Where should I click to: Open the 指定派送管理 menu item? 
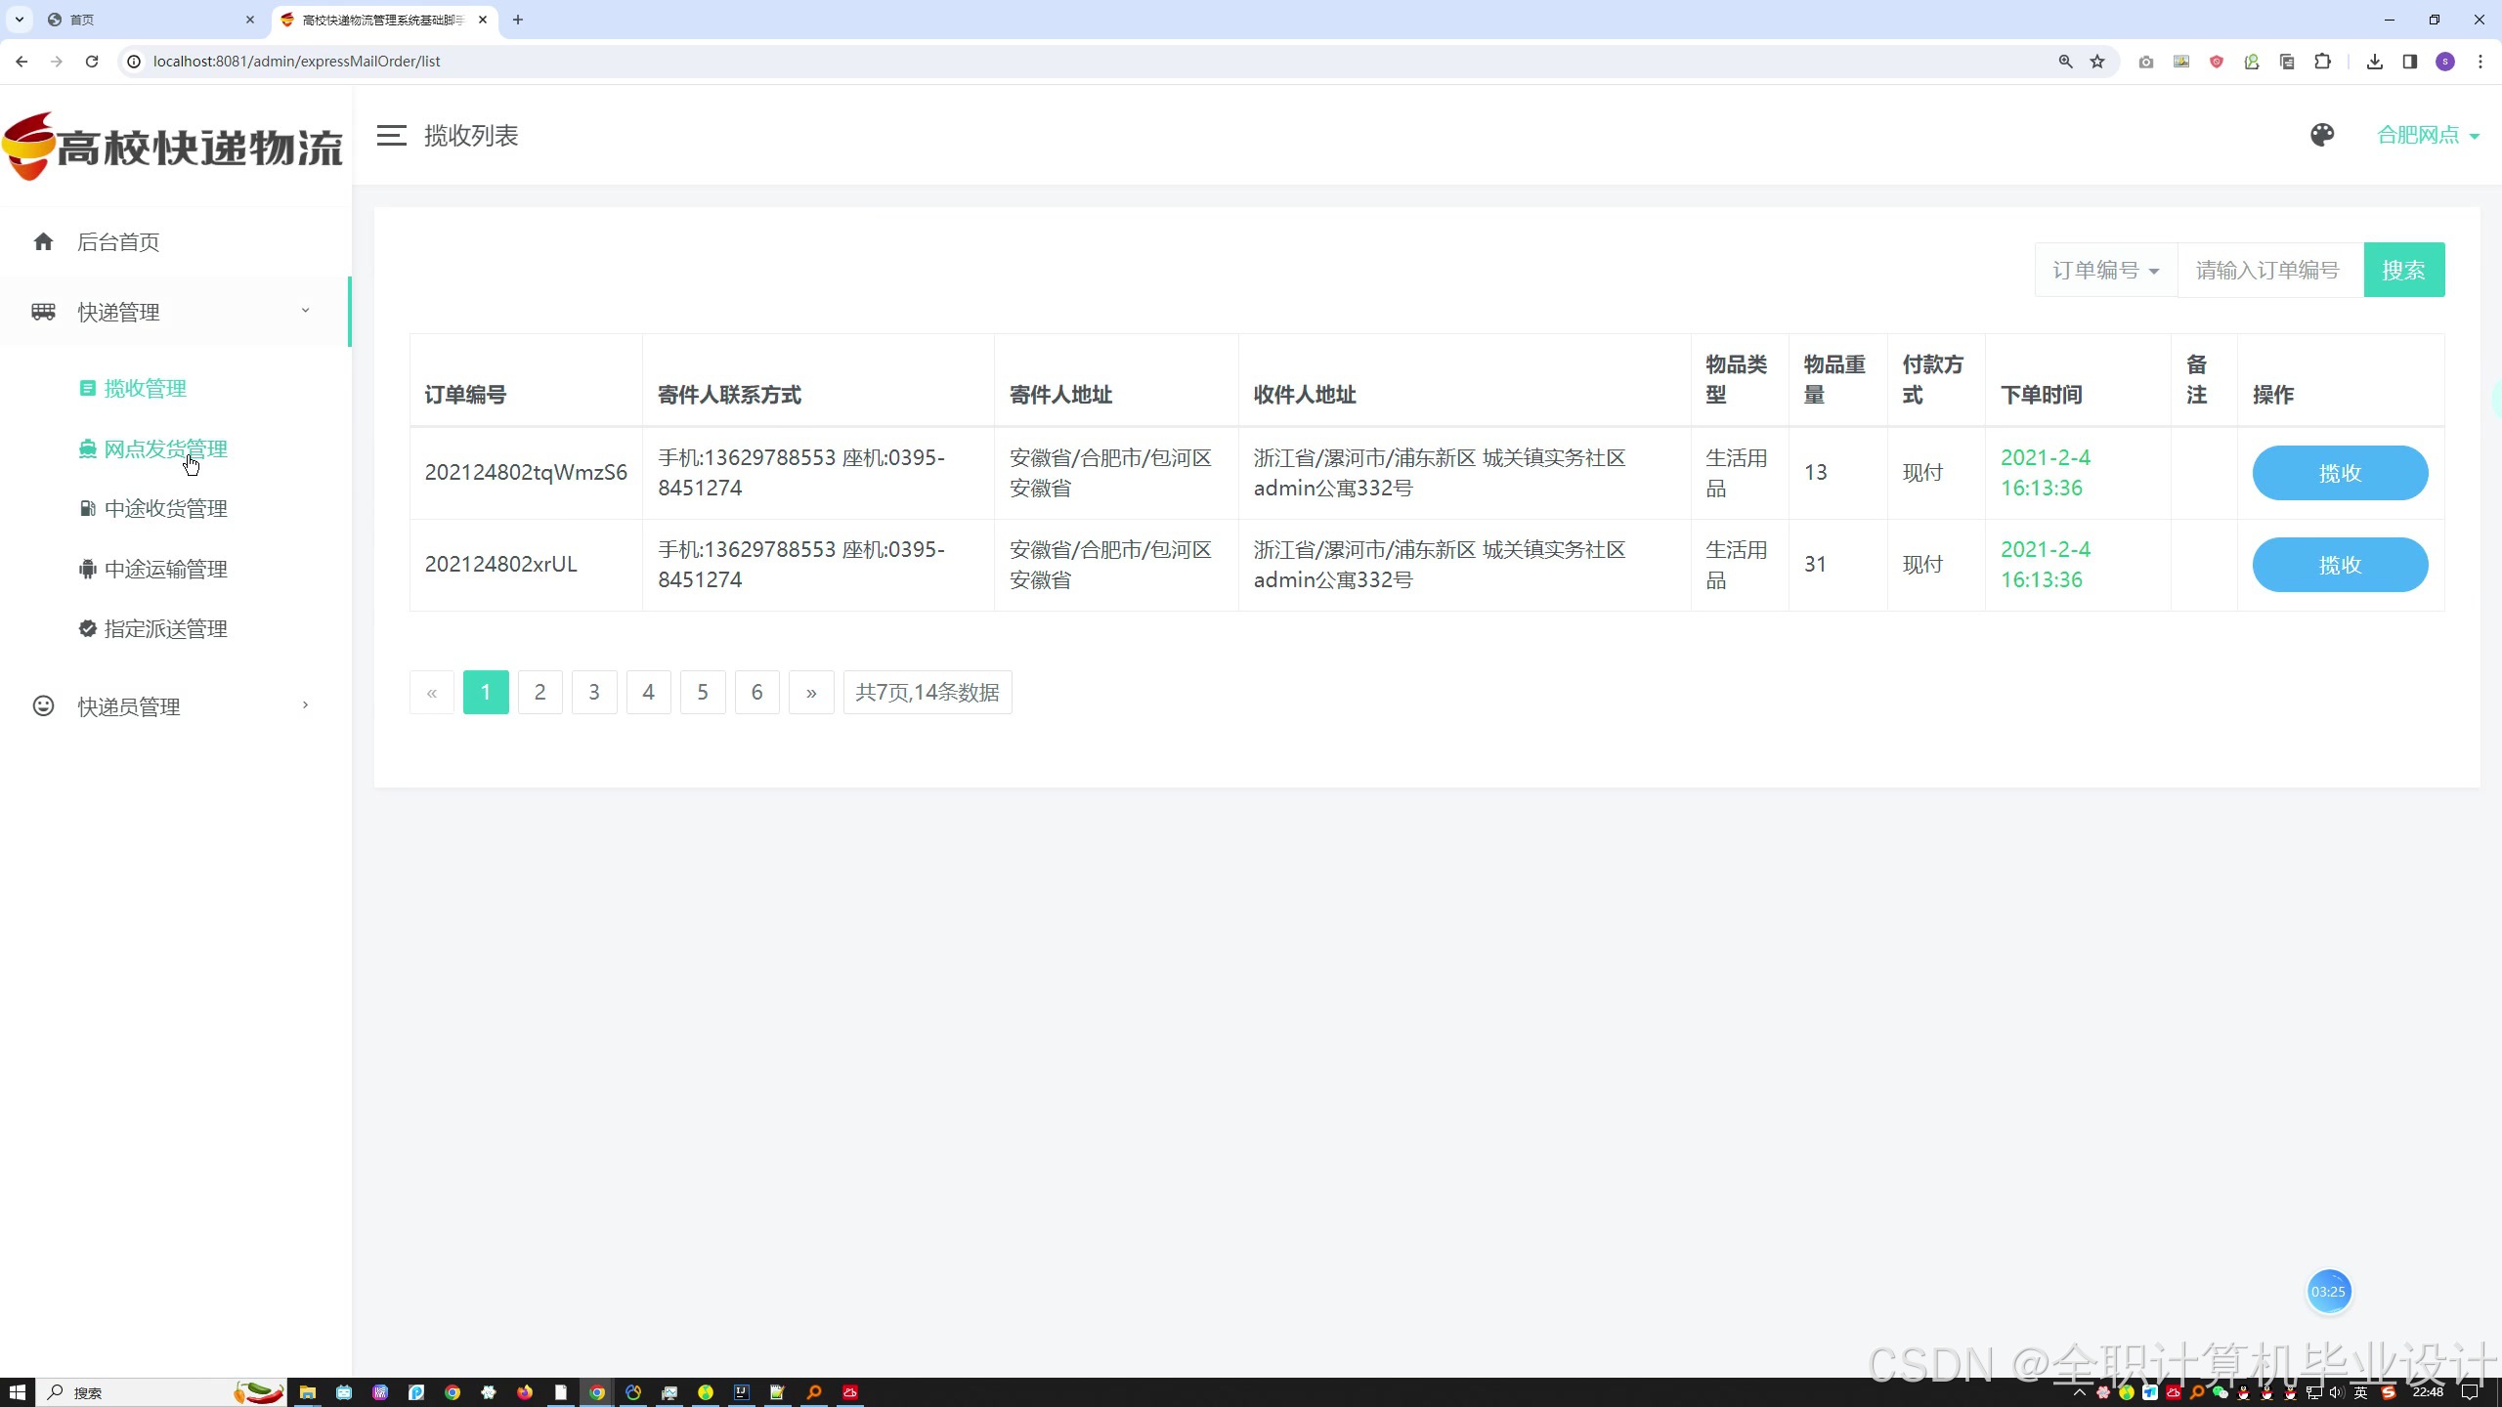pos(165,628)
